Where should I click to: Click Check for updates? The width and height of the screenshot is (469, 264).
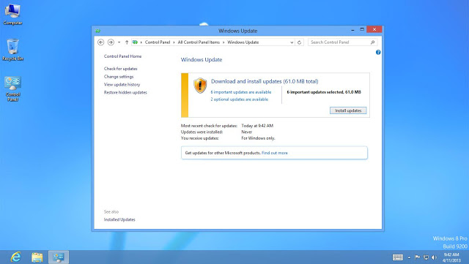point(120,69)
